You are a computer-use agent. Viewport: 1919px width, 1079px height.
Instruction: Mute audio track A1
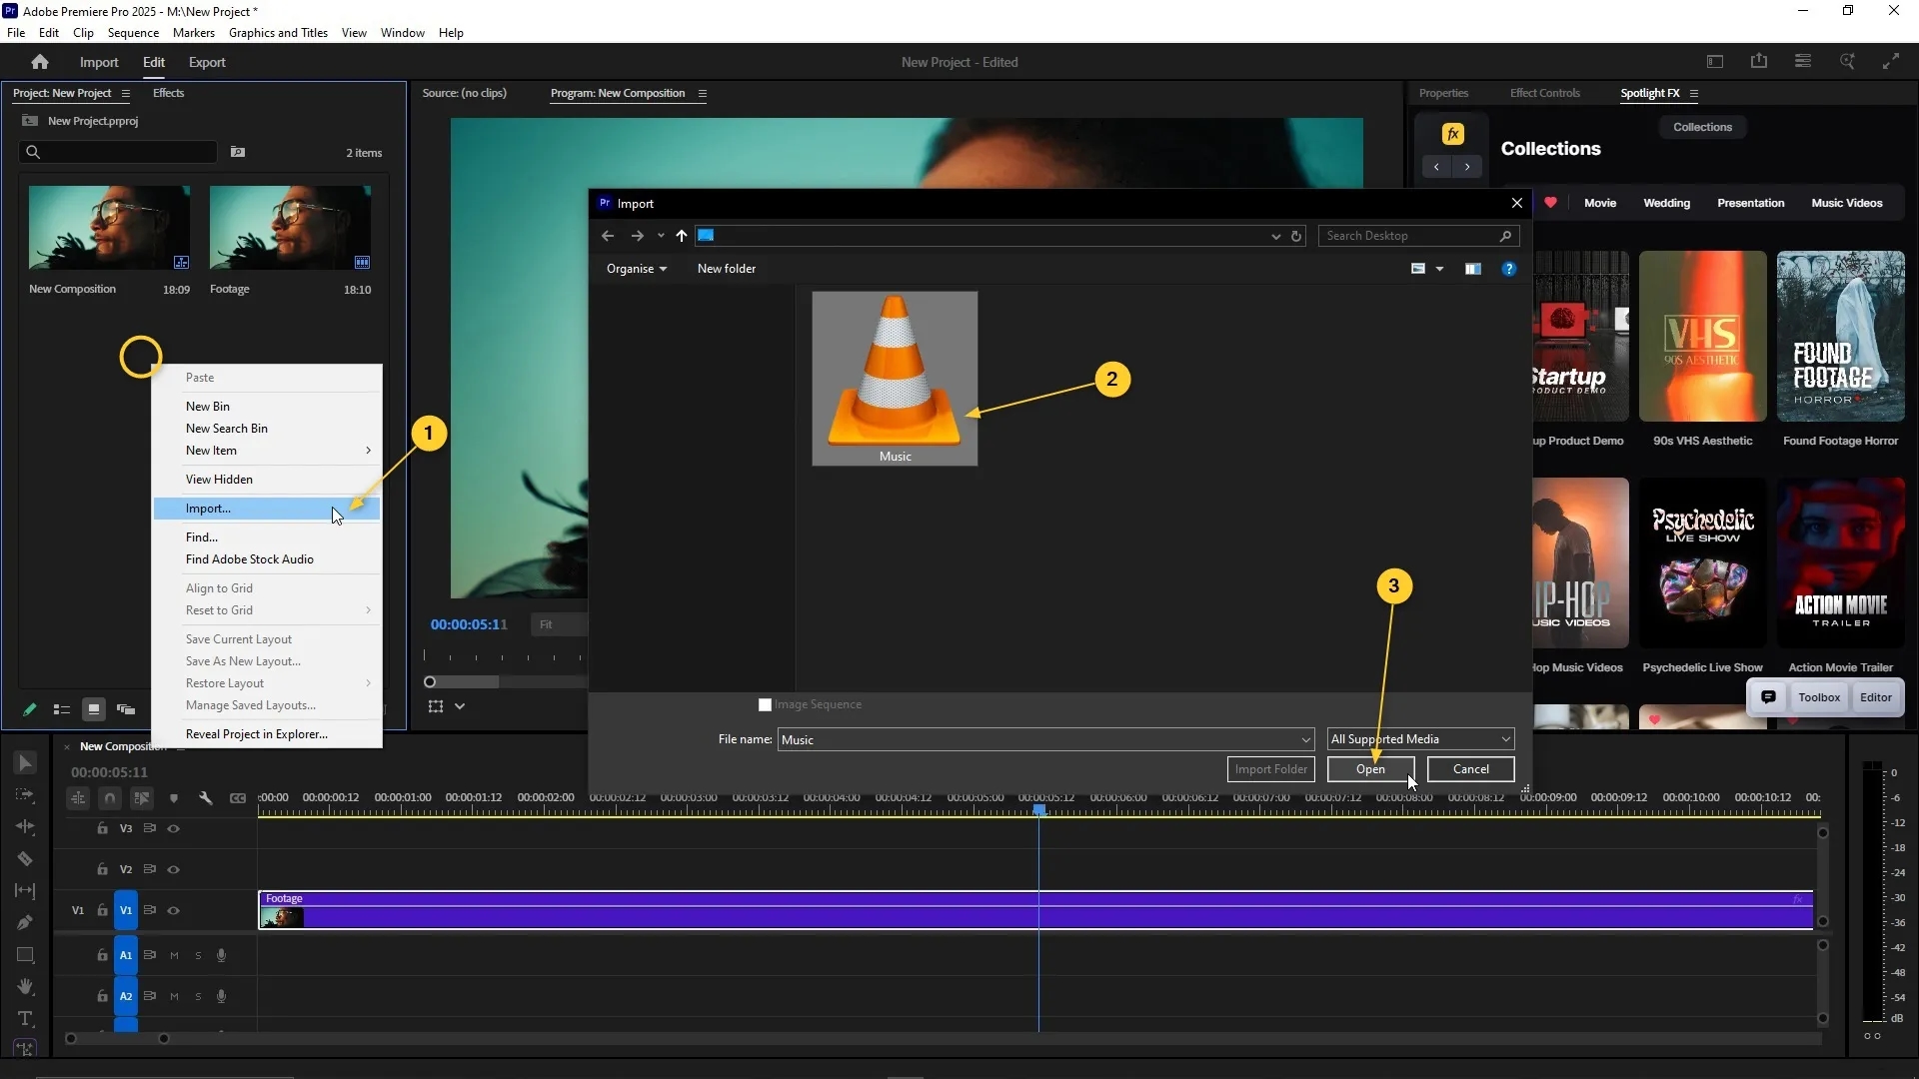(174, 955)
